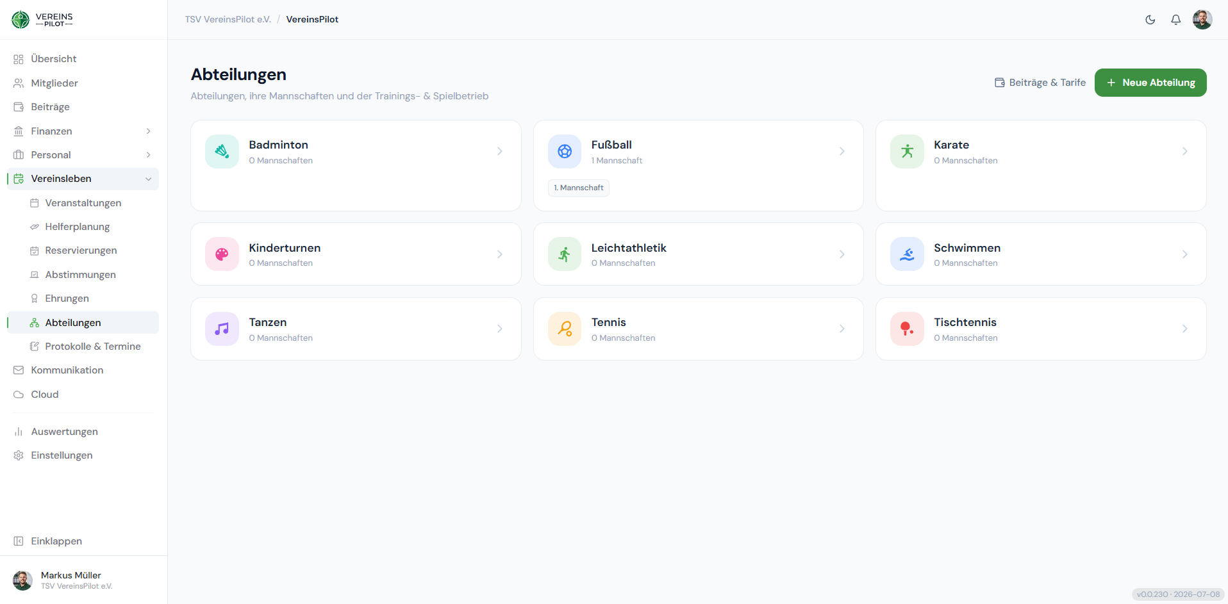The image size is (1228, 604).
Task: Expand the Personal submenu chevron
Action: [x=149, y=155]
